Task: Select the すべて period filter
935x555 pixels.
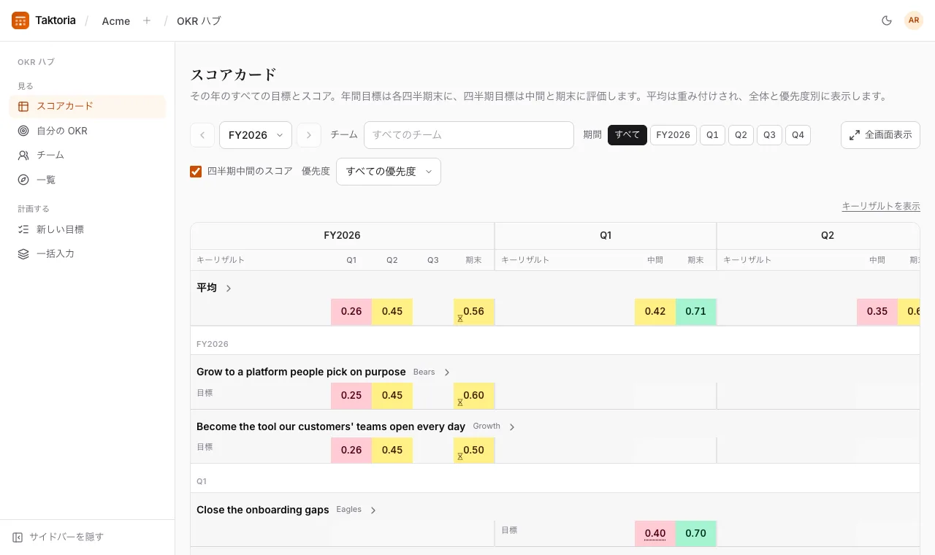Action: 627,135
